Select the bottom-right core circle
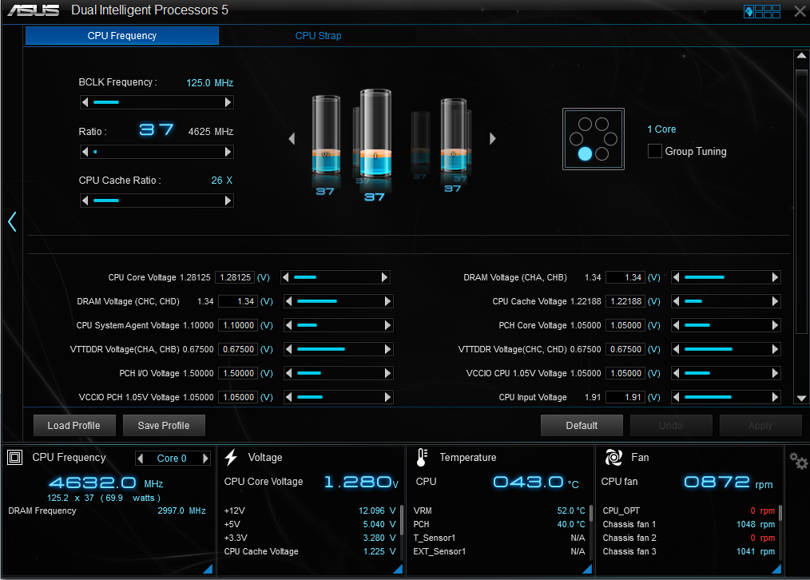810x580 pixels. pyautogui.click(x=602, y=154)
